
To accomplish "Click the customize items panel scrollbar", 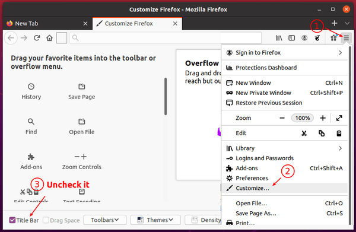I will (x=166, y=97).
